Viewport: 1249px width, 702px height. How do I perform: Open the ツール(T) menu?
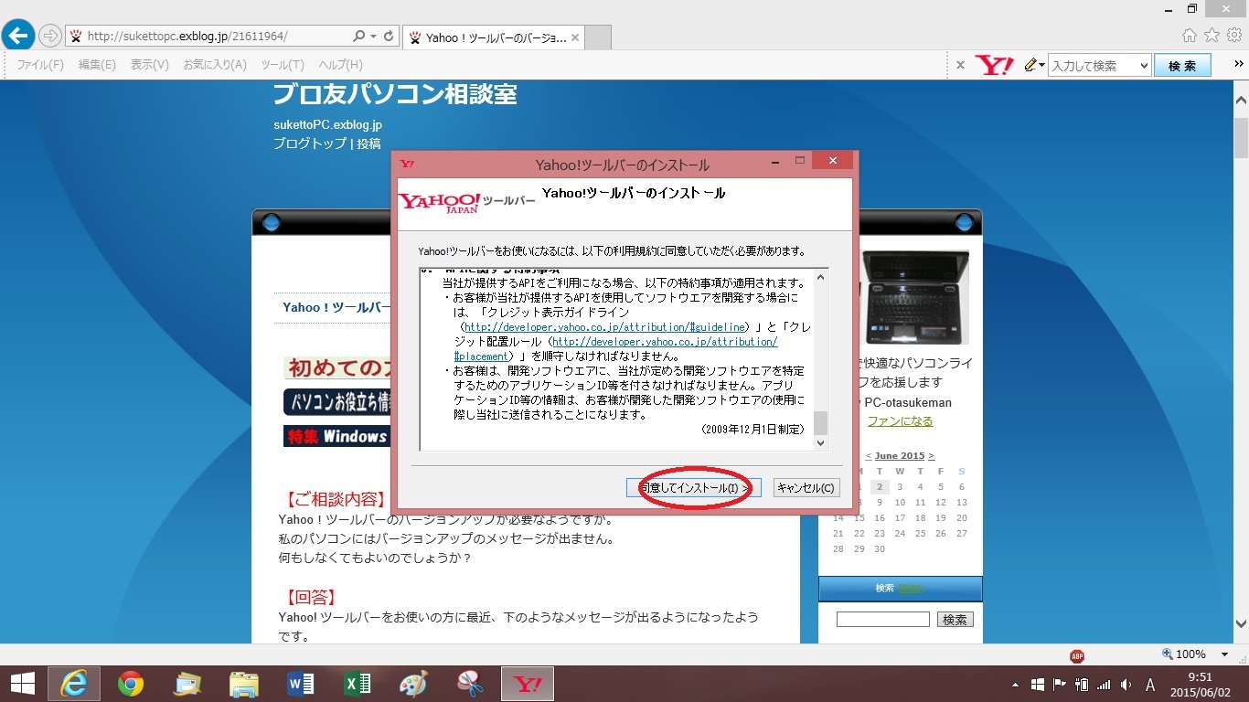[283, 65]
